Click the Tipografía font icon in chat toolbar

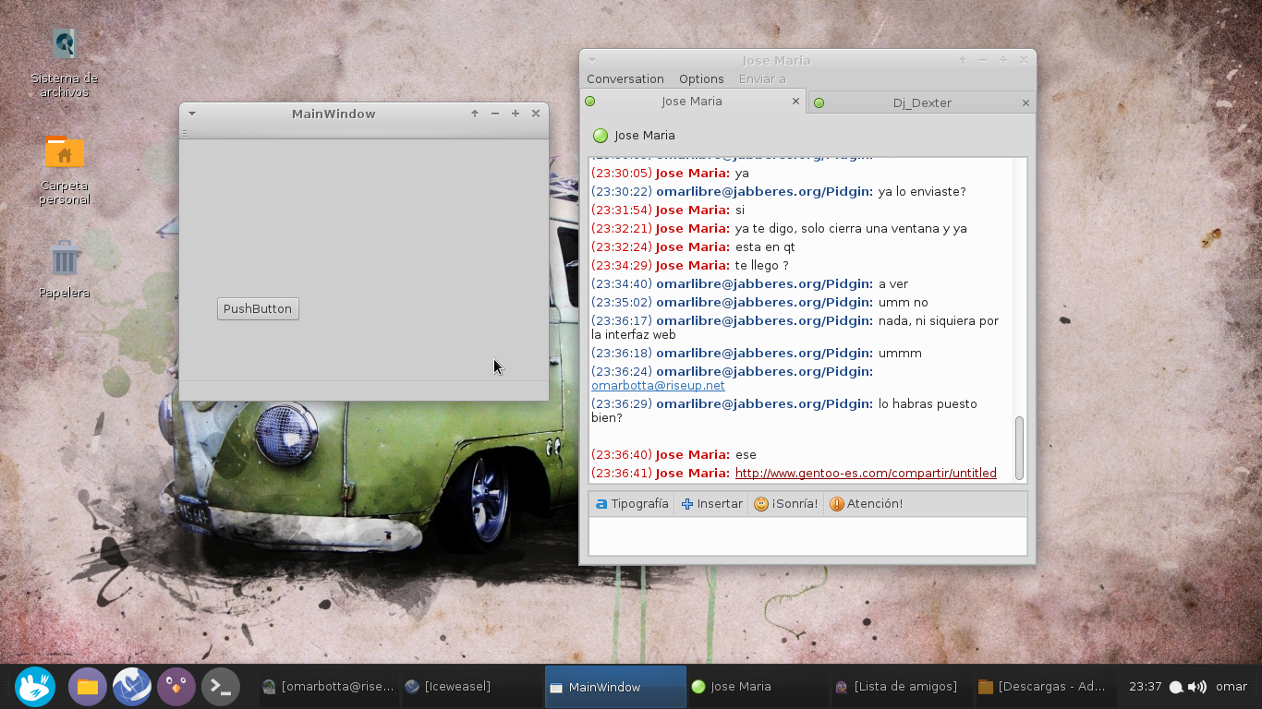point(601,504)
